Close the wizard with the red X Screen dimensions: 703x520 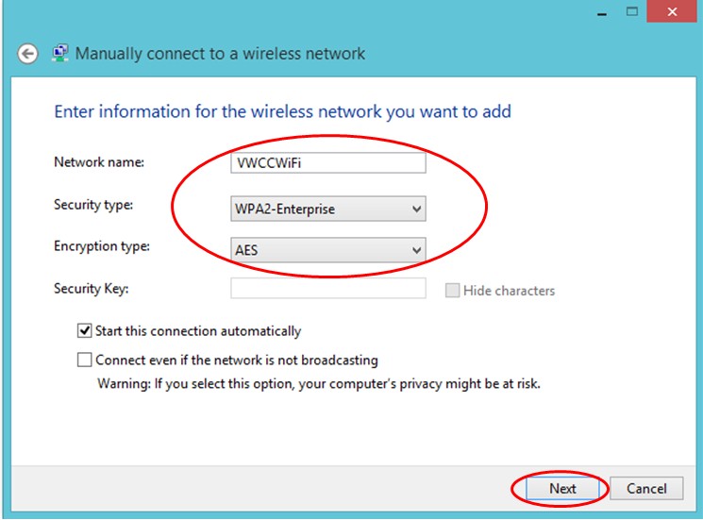point(672,11)
